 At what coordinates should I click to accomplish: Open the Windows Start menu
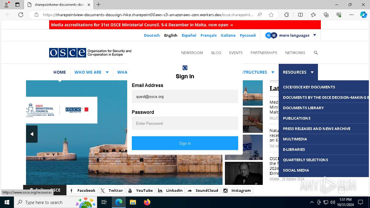pyautogui.click(x=7, y=202)
